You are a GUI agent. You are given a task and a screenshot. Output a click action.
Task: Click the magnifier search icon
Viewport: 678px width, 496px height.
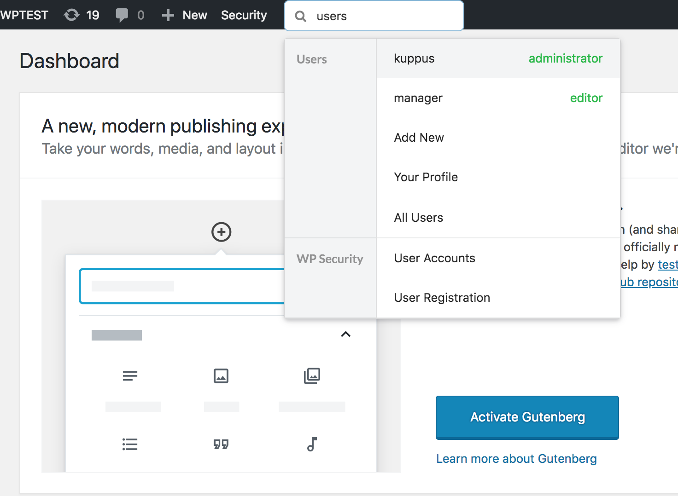301,16
